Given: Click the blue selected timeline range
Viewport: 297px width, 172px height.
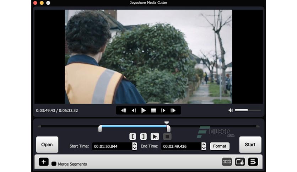Looking at the screenshot, I should 134,126.
